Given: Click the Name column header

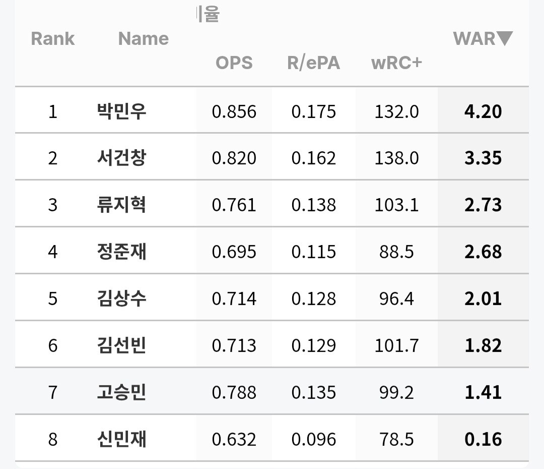Looking at the screenshot, I should 143,38.
